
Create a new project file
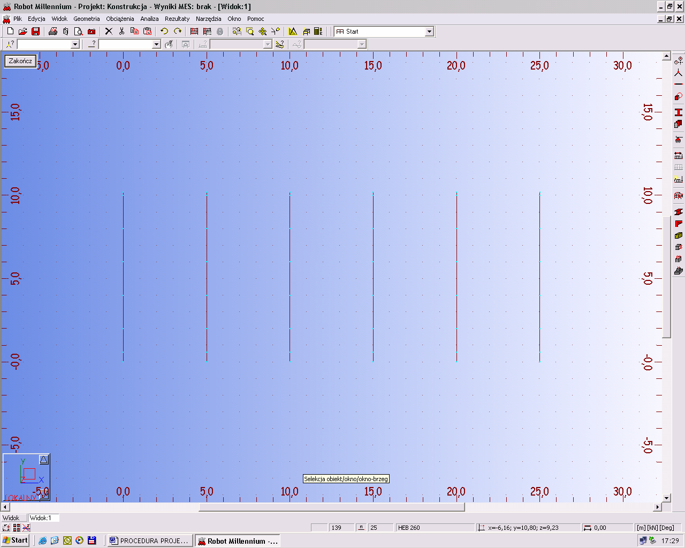pyautogui.click(x=10, y=32)
